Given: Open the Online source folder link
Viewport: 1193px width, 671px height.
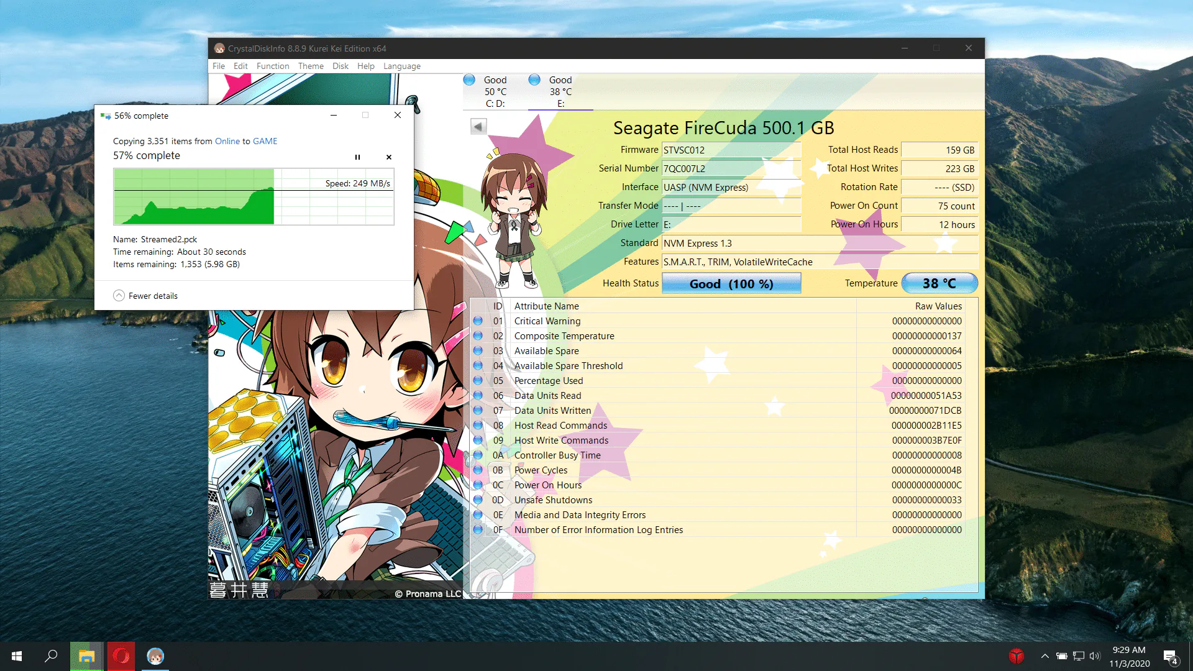Looking at the screenshot, I should pyautogui.click(x=227, y=141).
